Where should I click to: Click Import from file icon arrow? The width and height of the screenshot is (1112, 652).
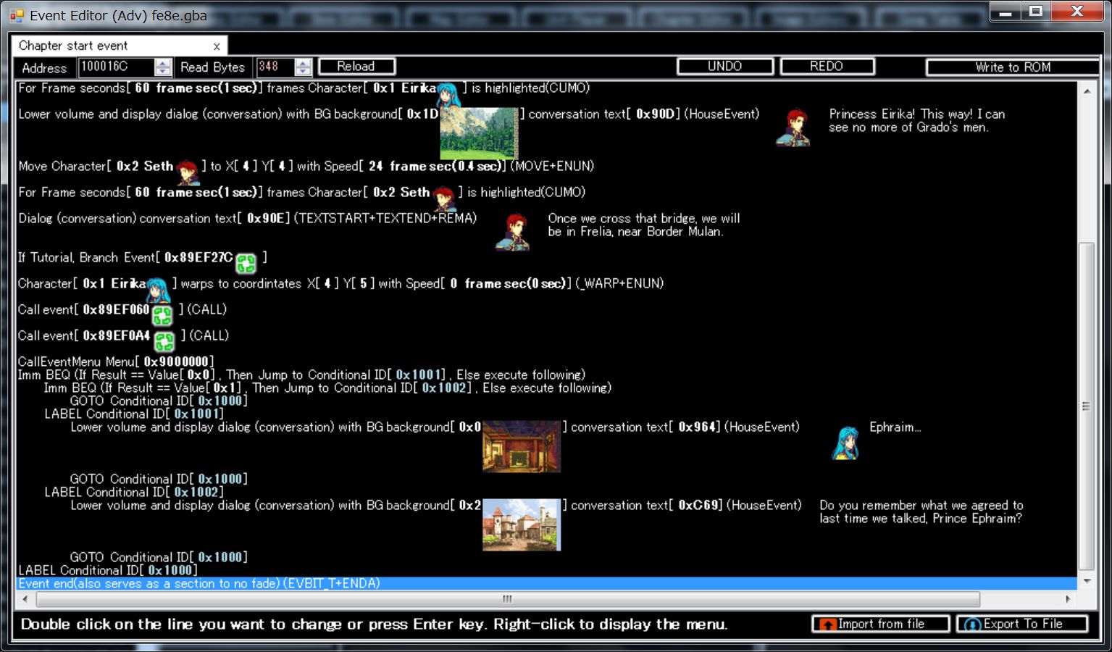click(x=828, y=624)
